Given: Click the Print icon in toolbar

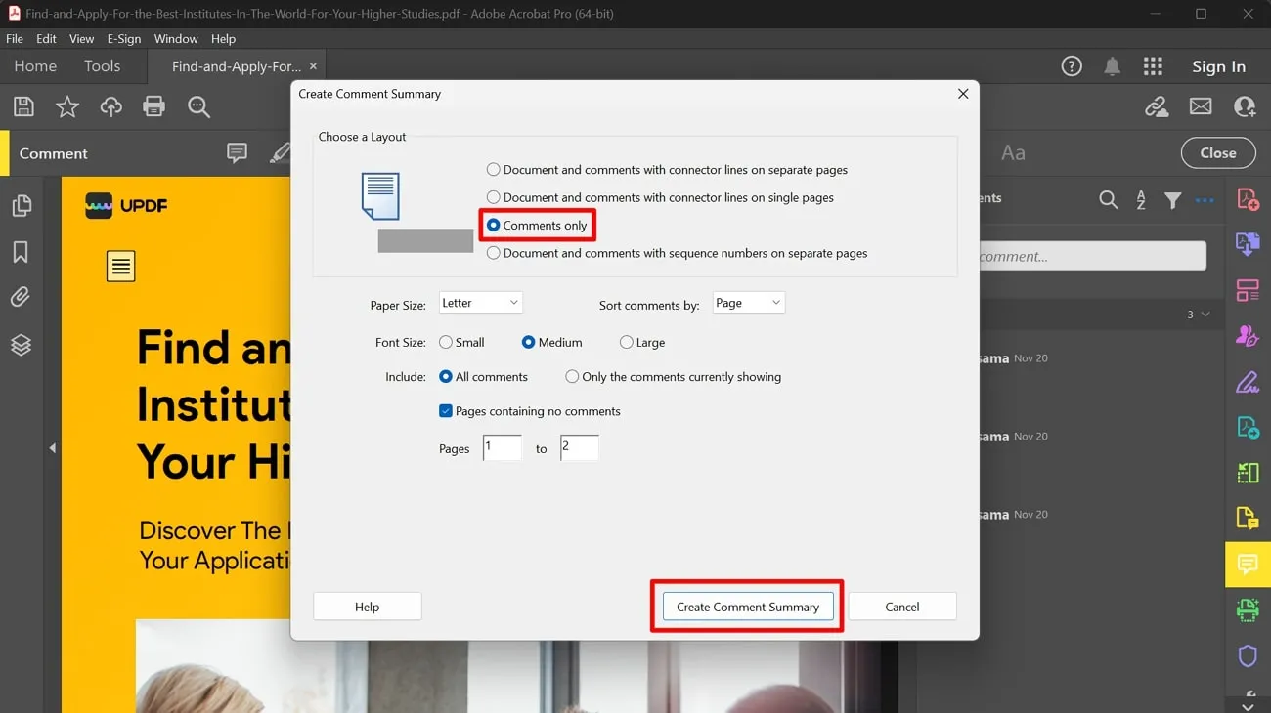Looking at the screenshot, I should (153, 106).
